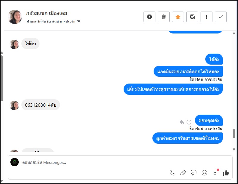Reply to the ขอบคุณค่ะ message arrow

182,122
